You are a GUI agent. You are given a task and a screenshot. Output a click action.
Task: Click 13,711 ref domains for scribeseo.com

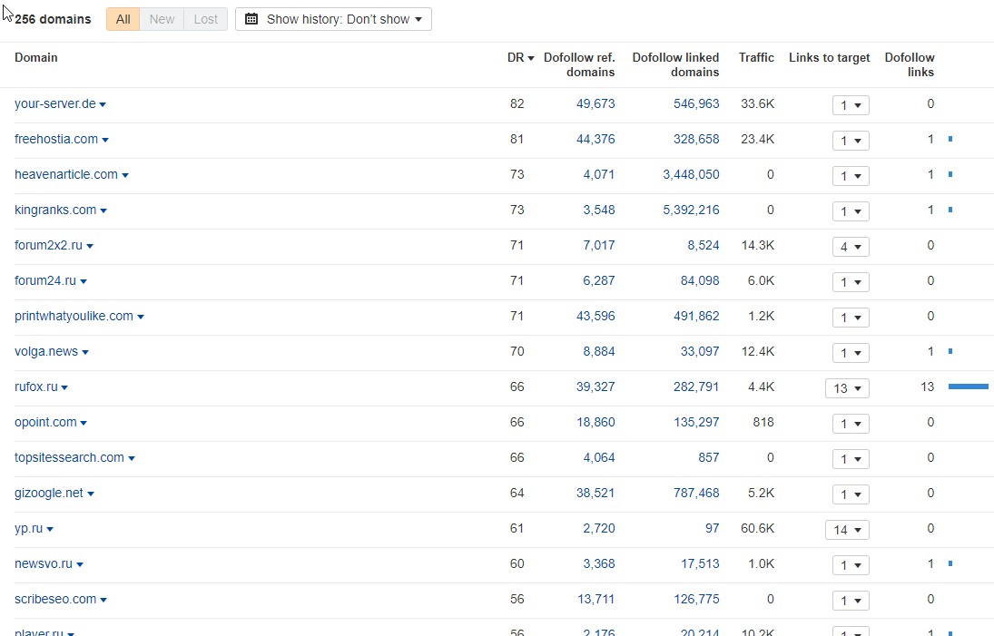click(595, 600)
